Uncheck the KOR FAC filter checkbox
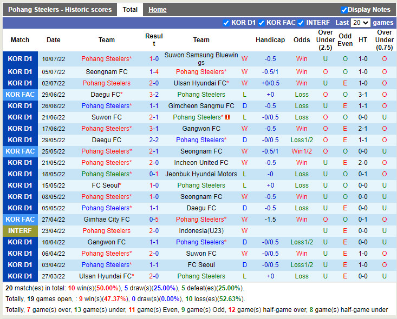The height and width of the screenshot is (319, 397). [x=262, y=23]
